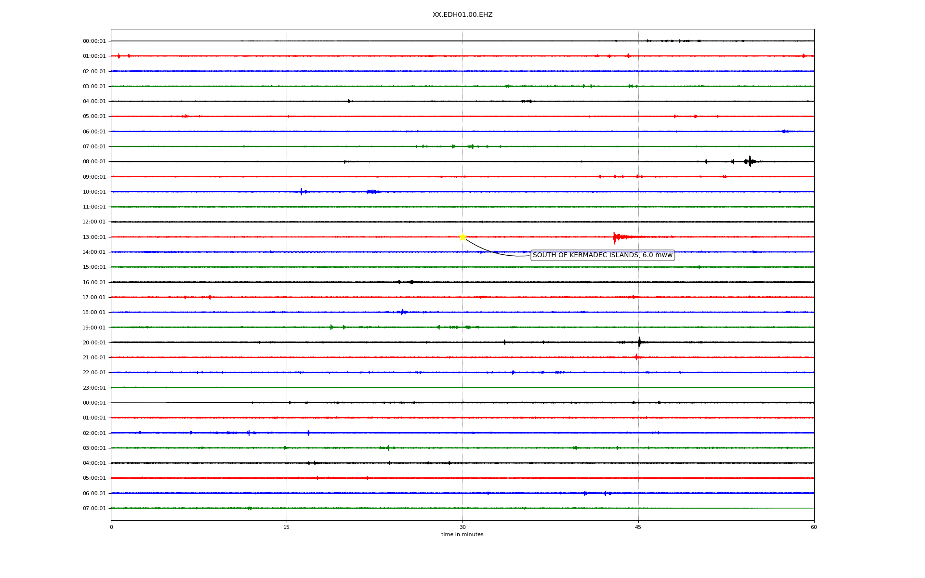Viewport: 925px width, 578px height.
Task: Click the last 07:00:01 row label
Action: [x=94, y=508]
